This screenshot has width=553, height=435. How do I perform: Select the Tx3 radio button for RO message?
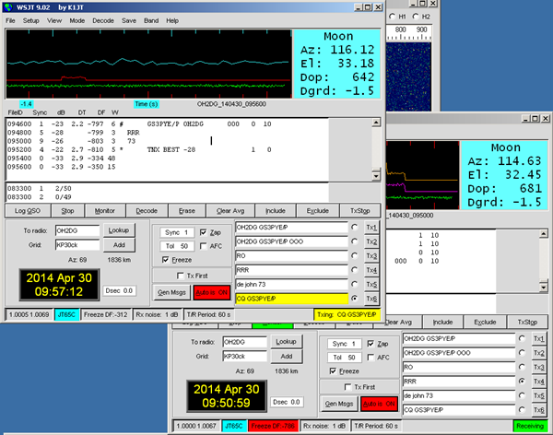click(x=355, y=255)
